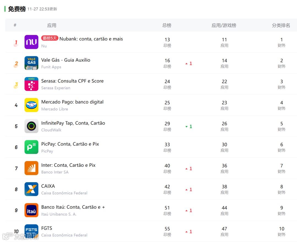297x242 pixels.
Task: Click the # column header
Action: tap(15, 25)
